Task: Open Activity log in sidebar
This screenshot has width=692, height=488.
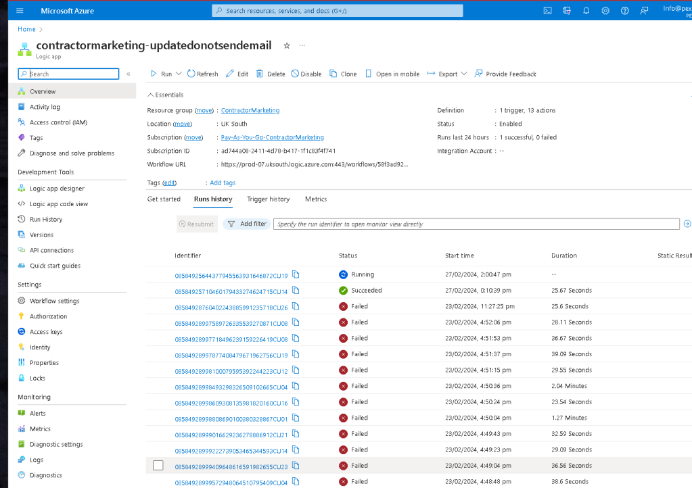Action: [45, 107]
